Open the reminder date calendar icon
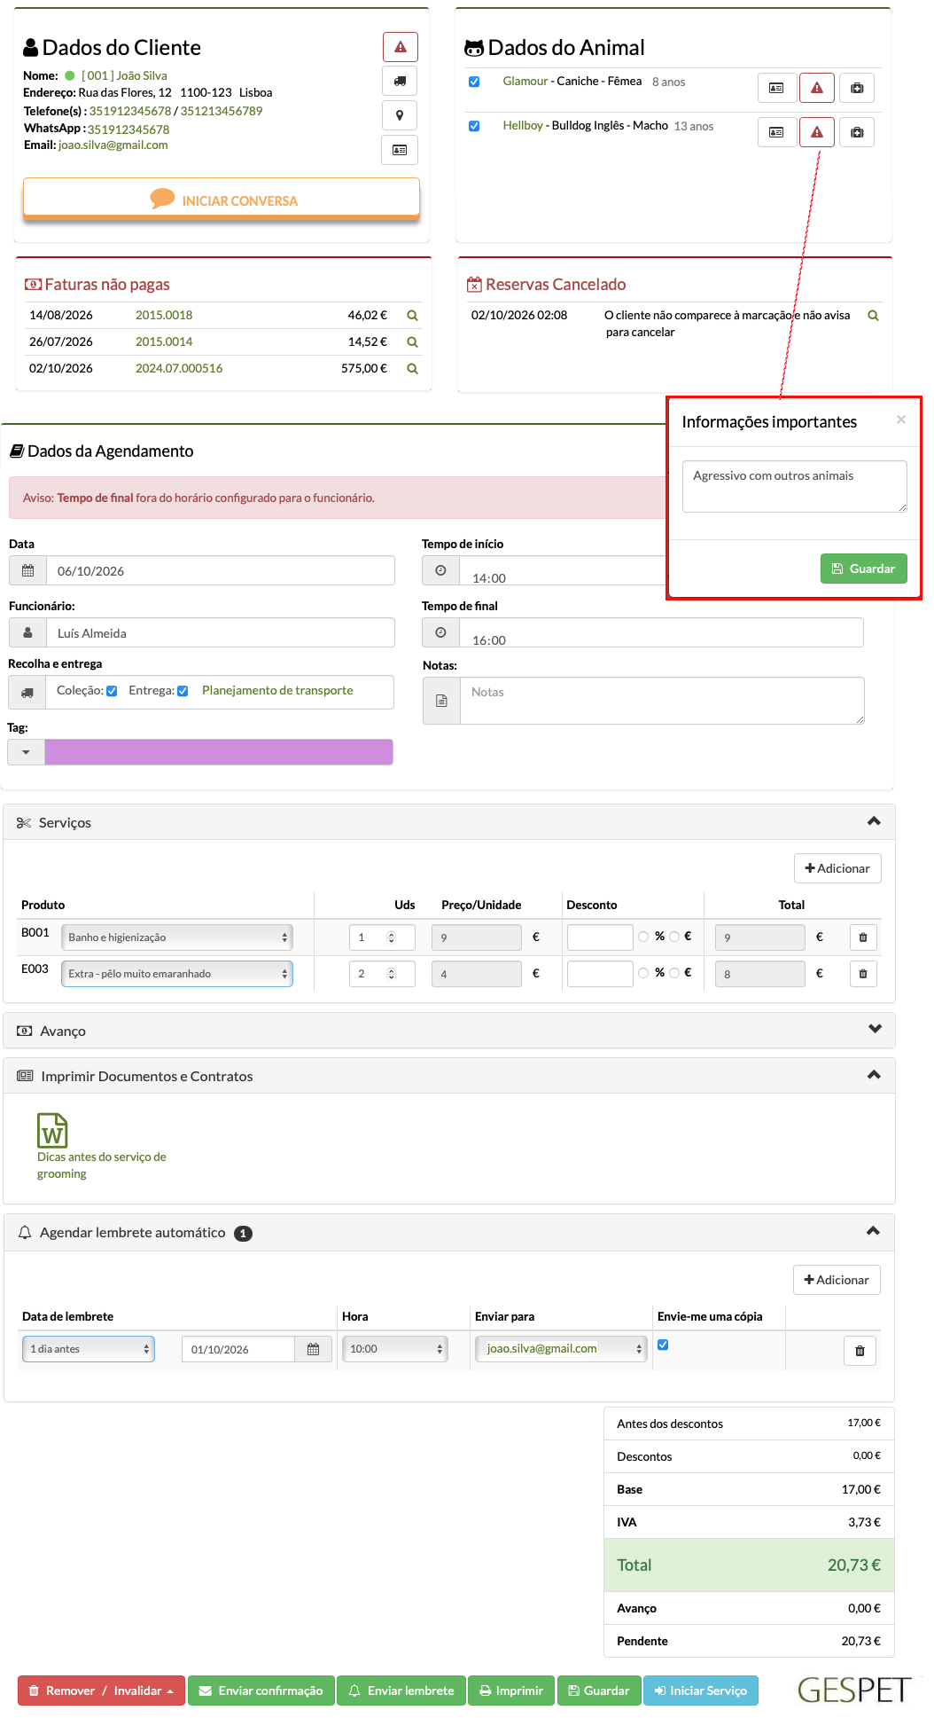Screen dimensions: 934x1718 pos(313,1349)
